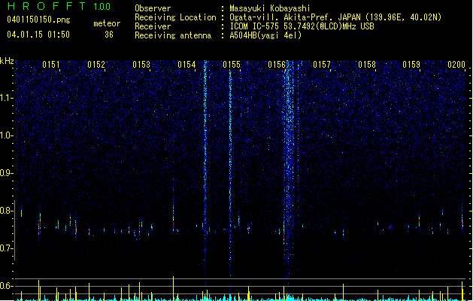This screenshot has width=473, height=301.
Task: Click the 0154 time marker
Action: 186,65
